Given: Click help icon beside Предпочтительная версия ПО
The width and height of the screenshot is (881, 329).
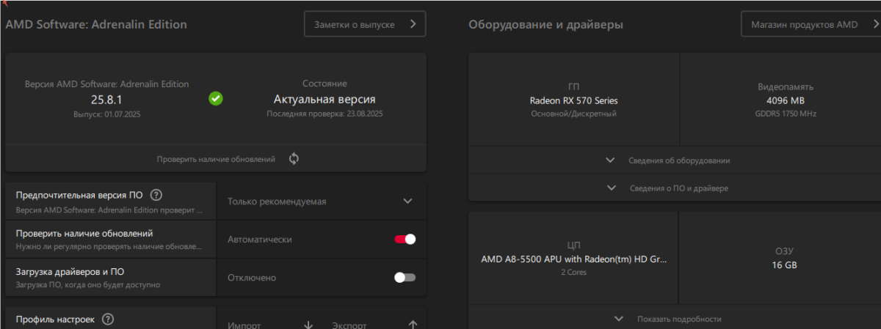Looking at the screenshot, I should click(x=156, y=195).
